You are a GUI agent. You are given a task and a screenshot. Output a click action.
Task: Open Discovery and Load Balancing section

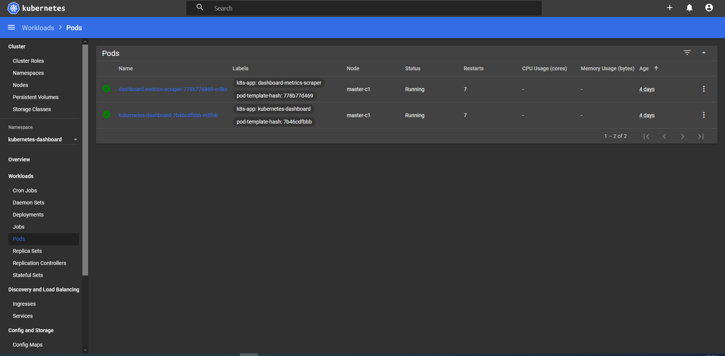44,289
